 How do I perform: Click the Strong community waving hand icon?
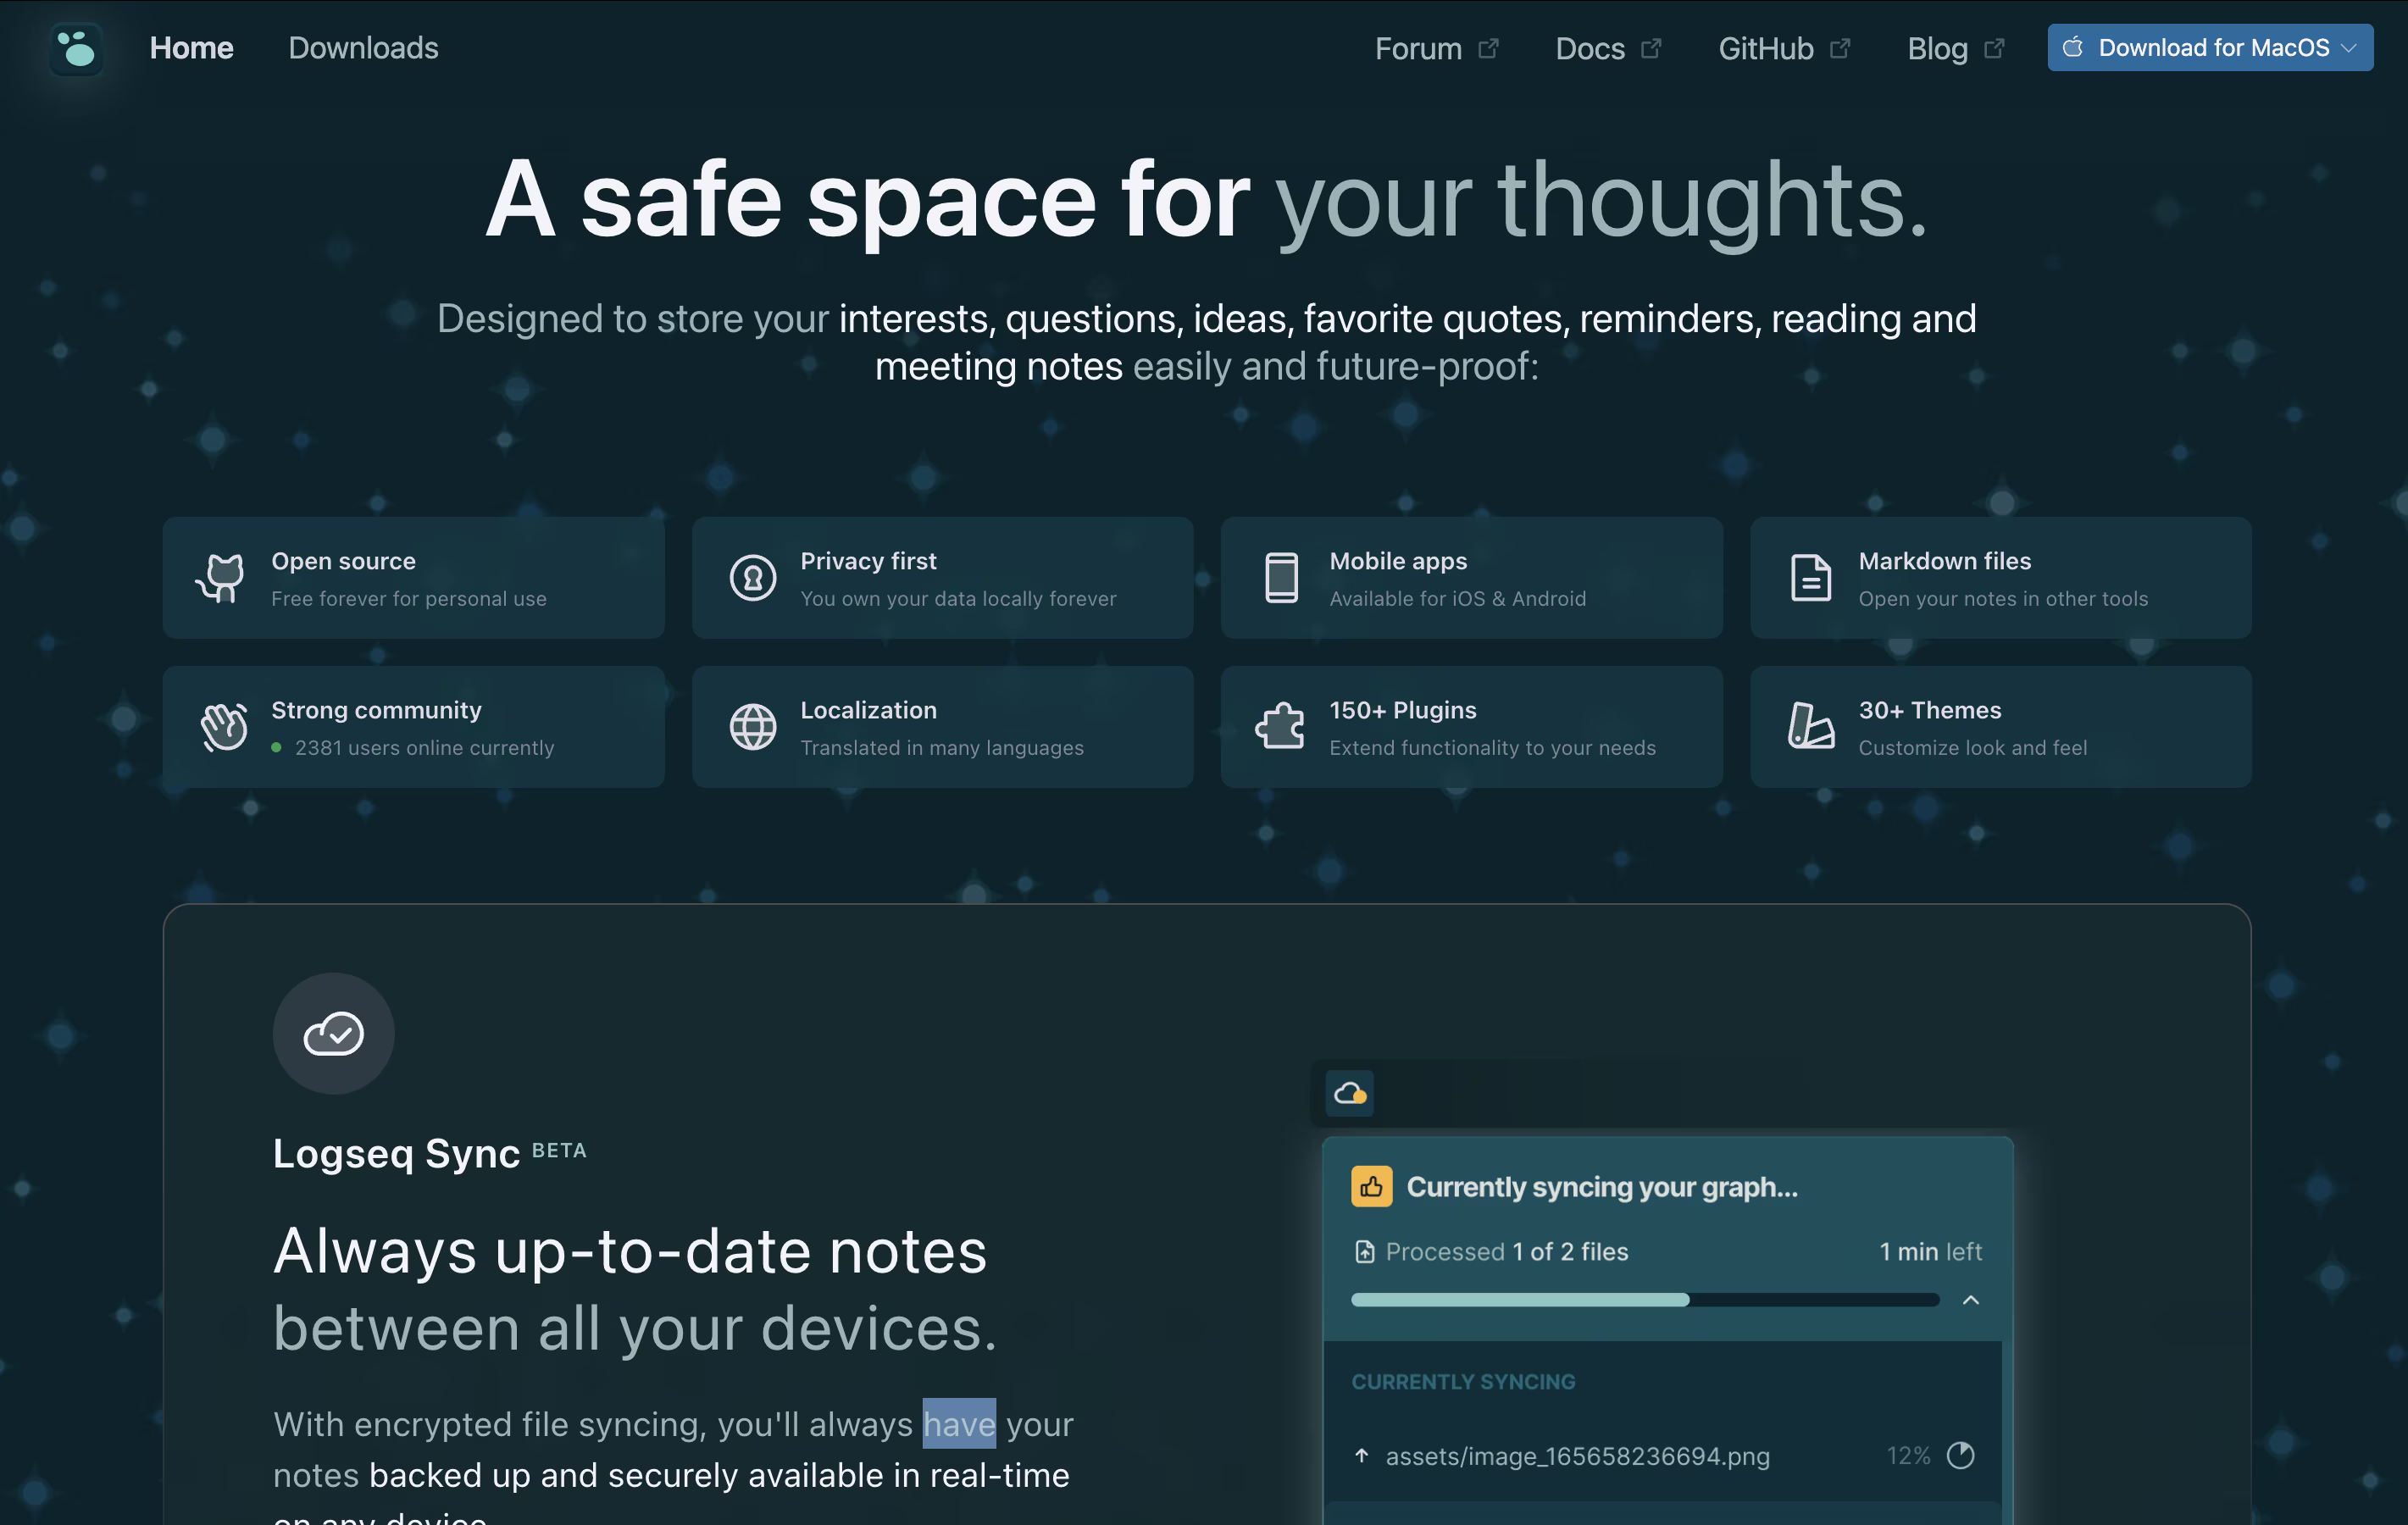point(223,726)
